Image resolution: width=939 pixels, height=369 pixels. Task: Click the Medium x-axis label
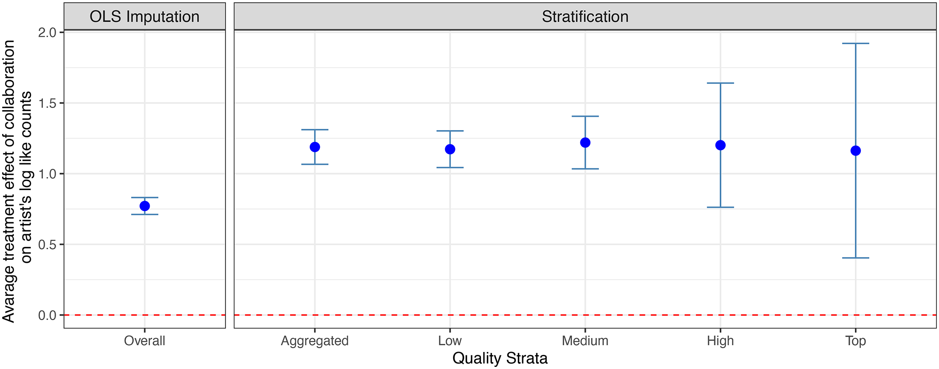coord(585,341)
